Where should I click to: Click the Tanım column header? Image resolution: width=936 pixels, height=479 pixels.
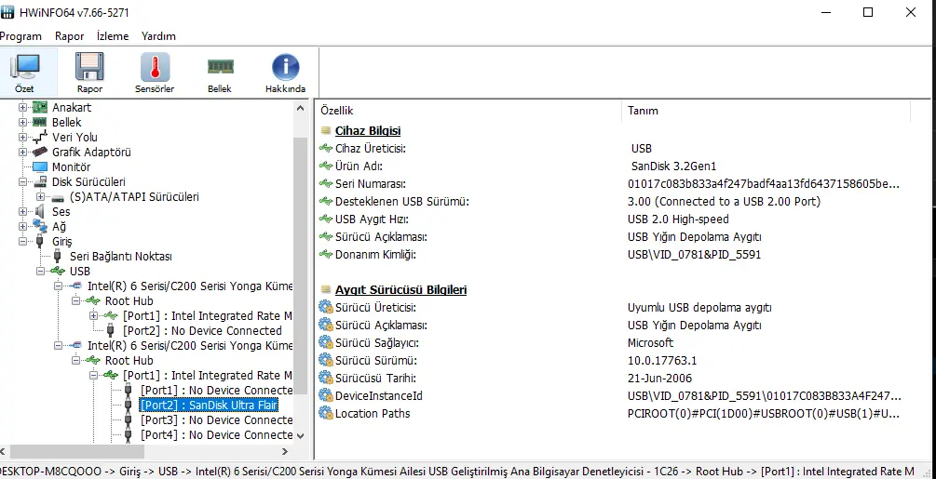pyautogui.click(x=766, y=111)
